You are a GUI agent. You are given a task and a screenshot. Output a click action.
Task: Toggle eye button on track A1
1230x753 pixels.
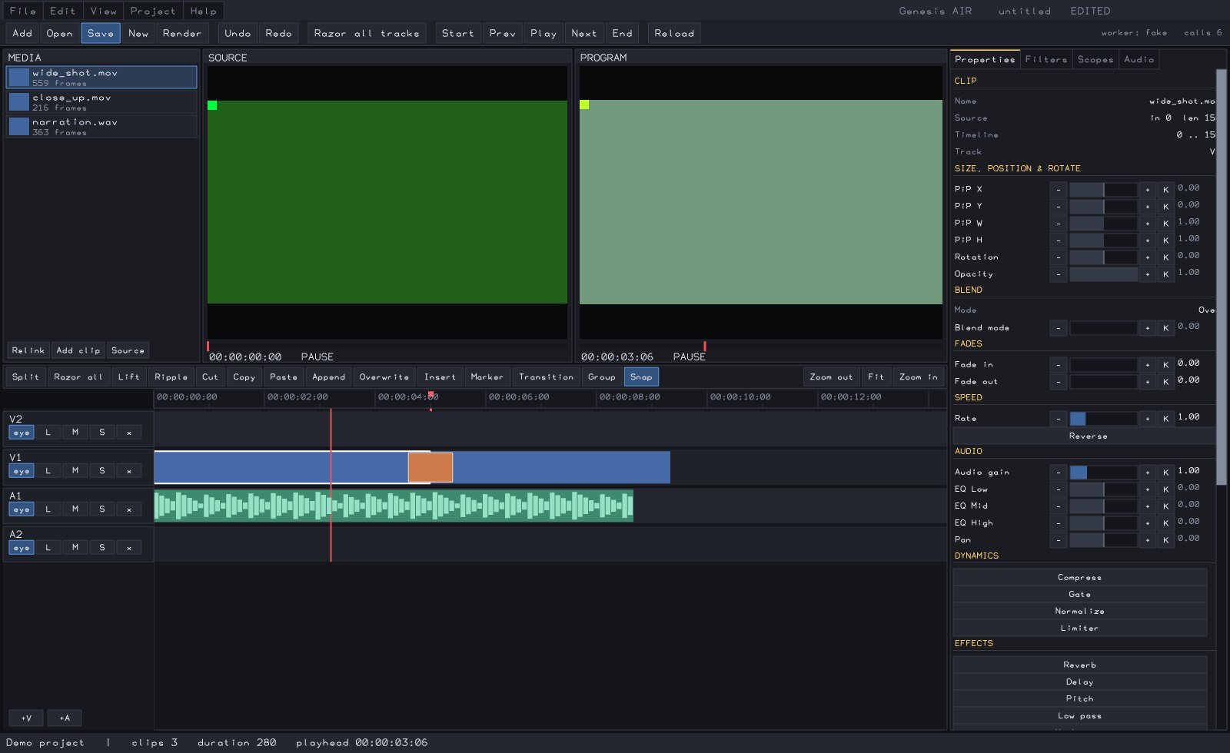coord(22,509)
